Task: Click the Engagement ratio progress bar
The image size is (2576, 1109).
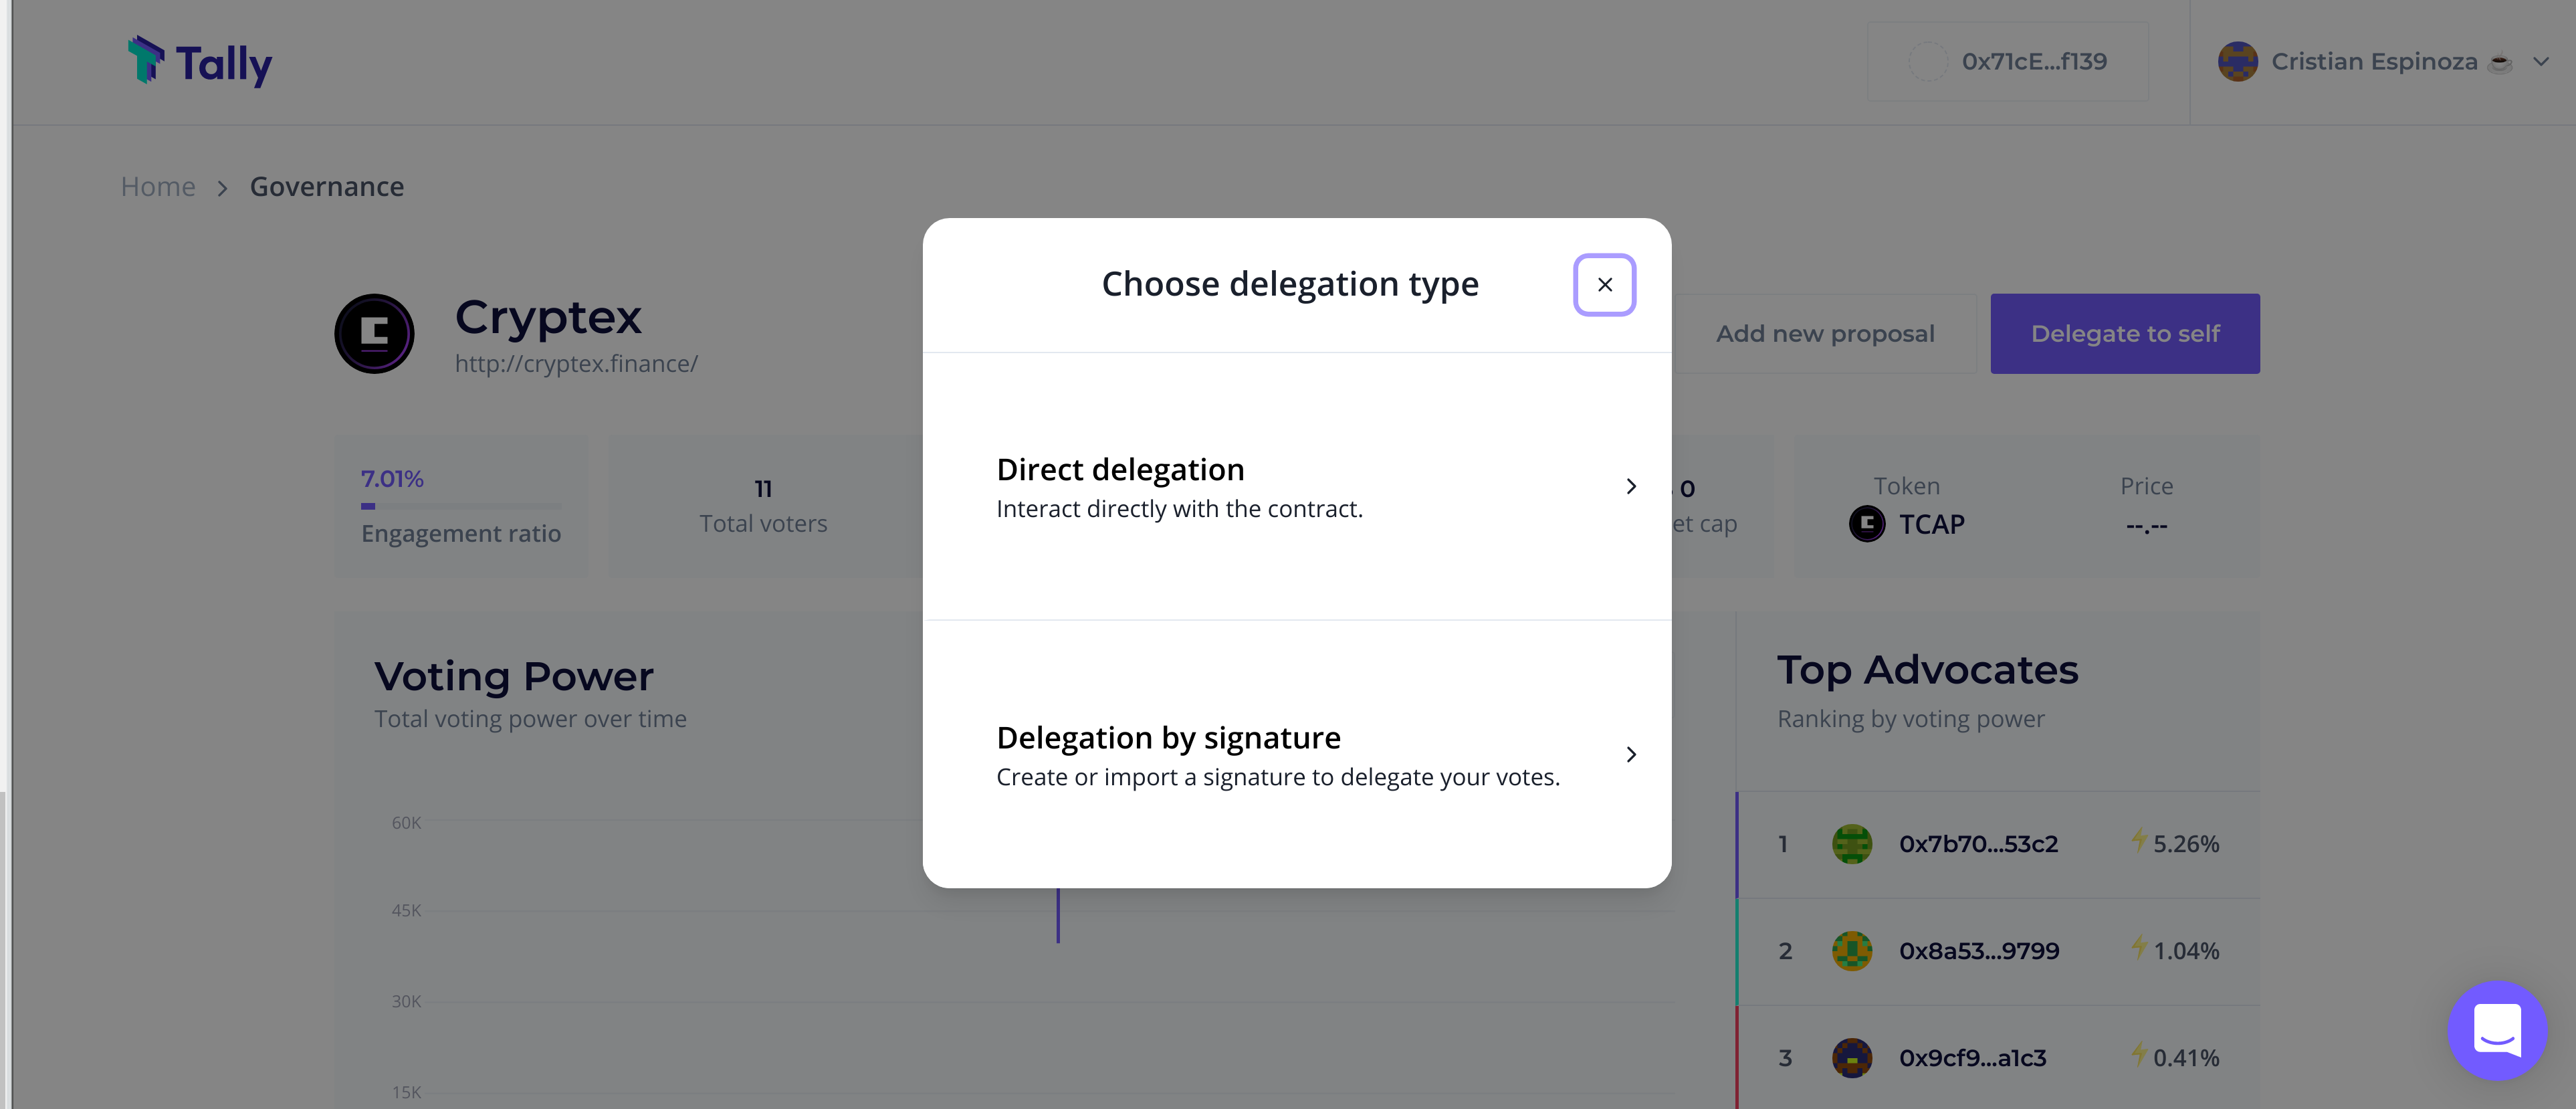Action: coord(461,506)
